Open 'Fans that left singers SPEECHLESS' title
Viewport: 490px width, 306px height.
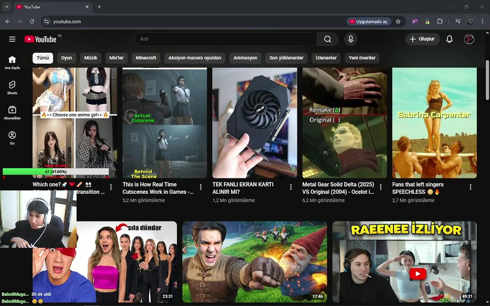418,188
